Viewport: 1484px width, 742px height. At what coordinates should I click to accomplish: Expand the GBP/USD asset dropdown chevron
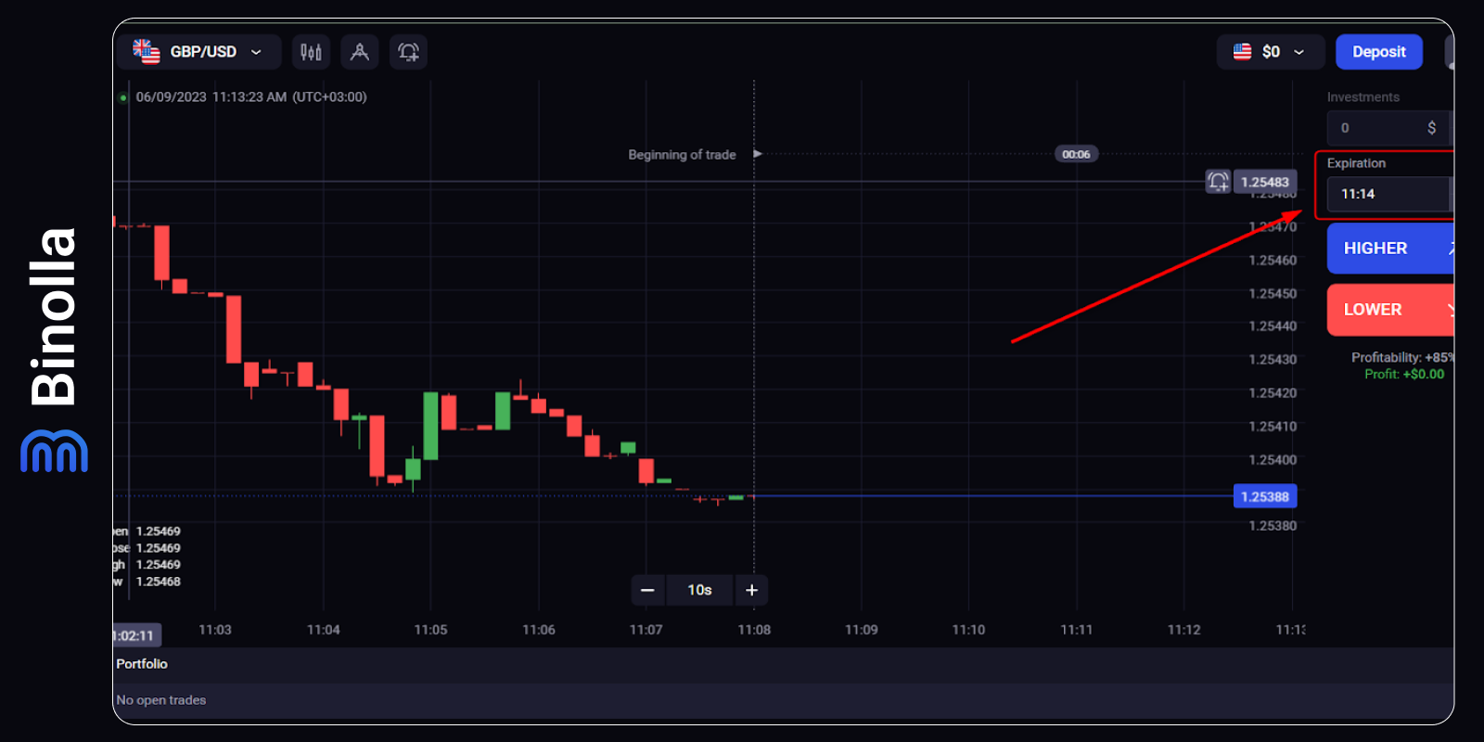click(x=256, y=52)
